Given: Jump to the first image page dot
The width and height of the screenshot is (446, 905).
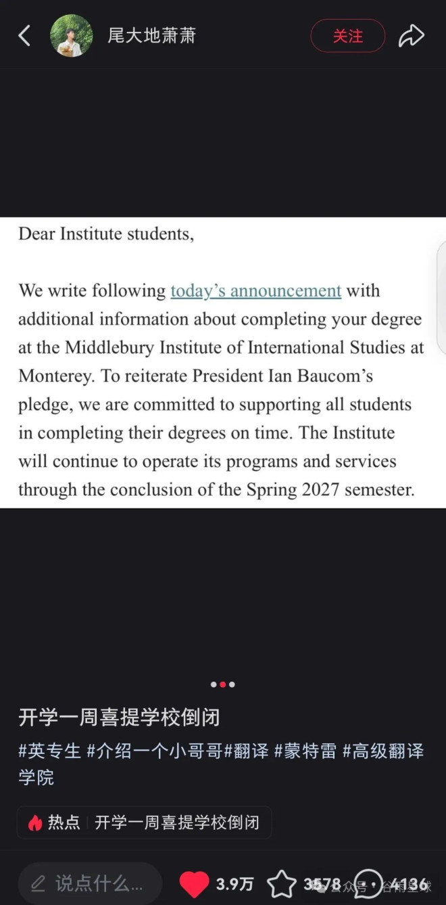Looking at the screenshot, I should pos(214,684).
